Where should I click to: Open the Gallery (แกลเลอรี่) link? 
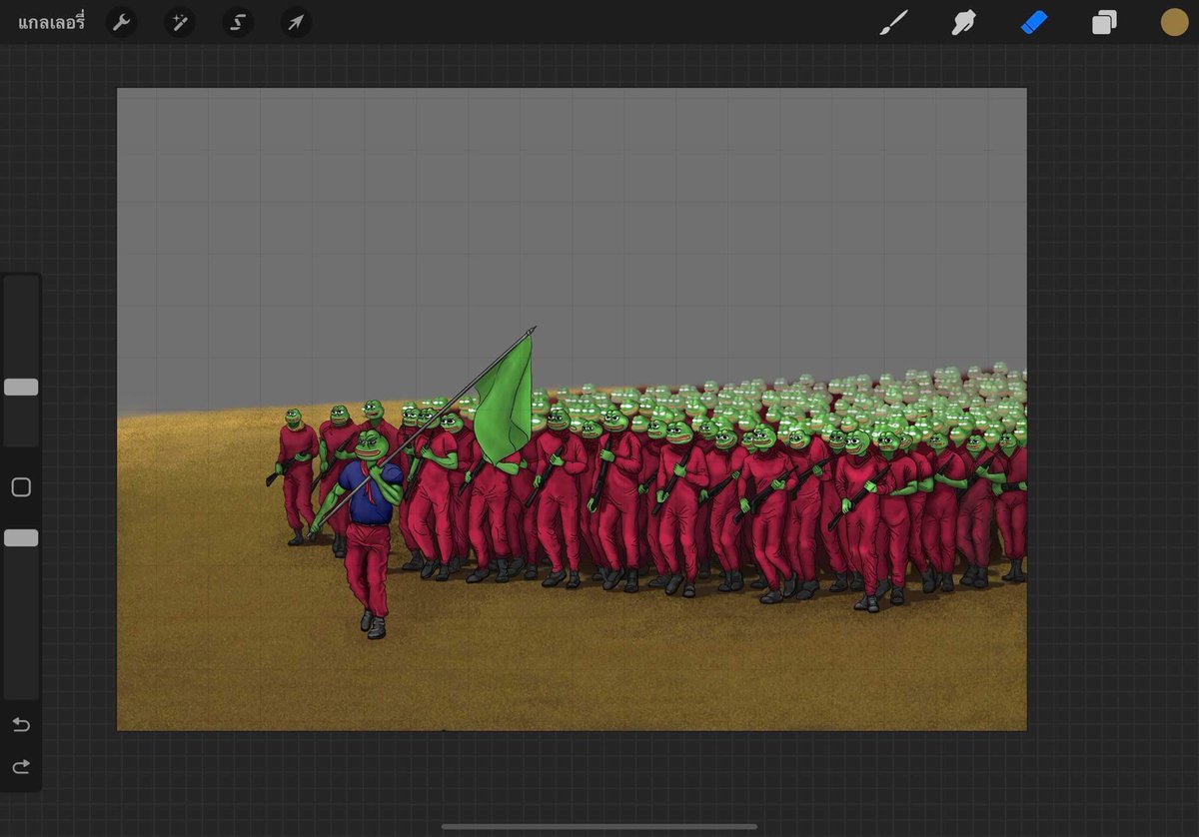tap(51, 22)
